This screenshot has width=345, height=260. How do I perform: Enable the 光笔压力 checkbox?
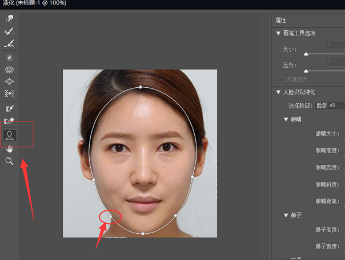(280, 79)
